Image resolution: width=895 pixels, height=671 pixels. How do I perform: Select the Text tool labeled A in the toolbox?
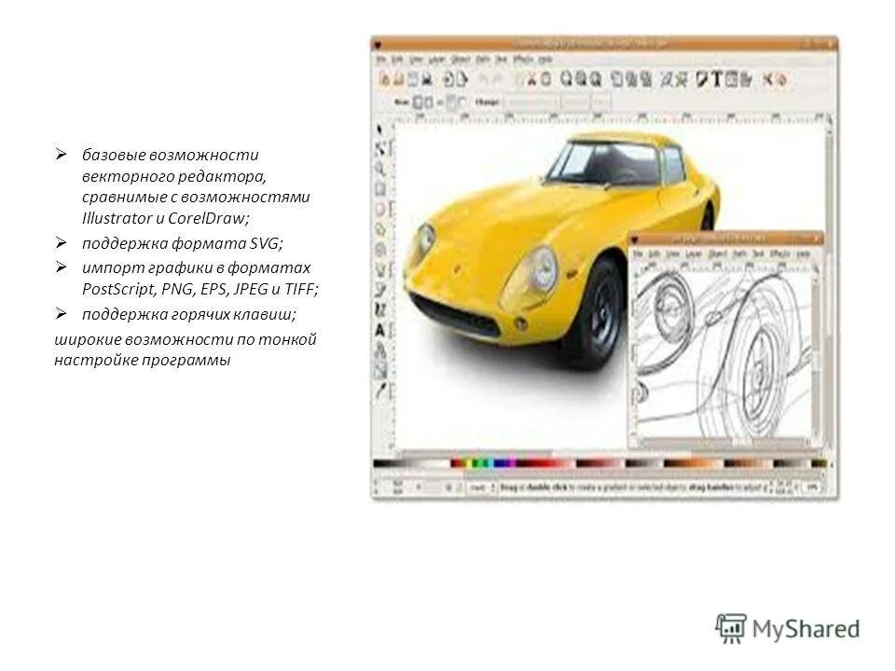pyautogui.click(x=379, y=331)
